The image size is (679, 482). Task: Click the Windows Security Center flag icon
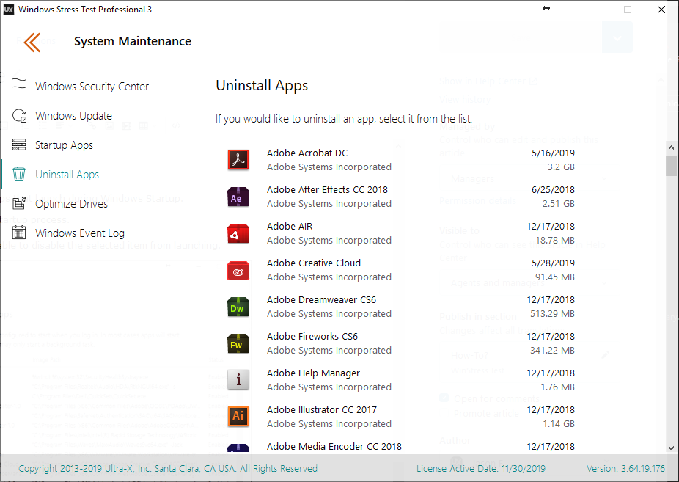click(x=20, y=86)
